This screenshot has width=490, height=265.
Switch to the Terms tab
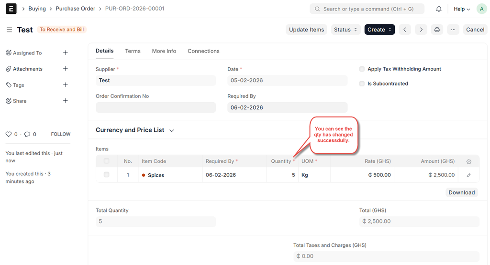133,51
